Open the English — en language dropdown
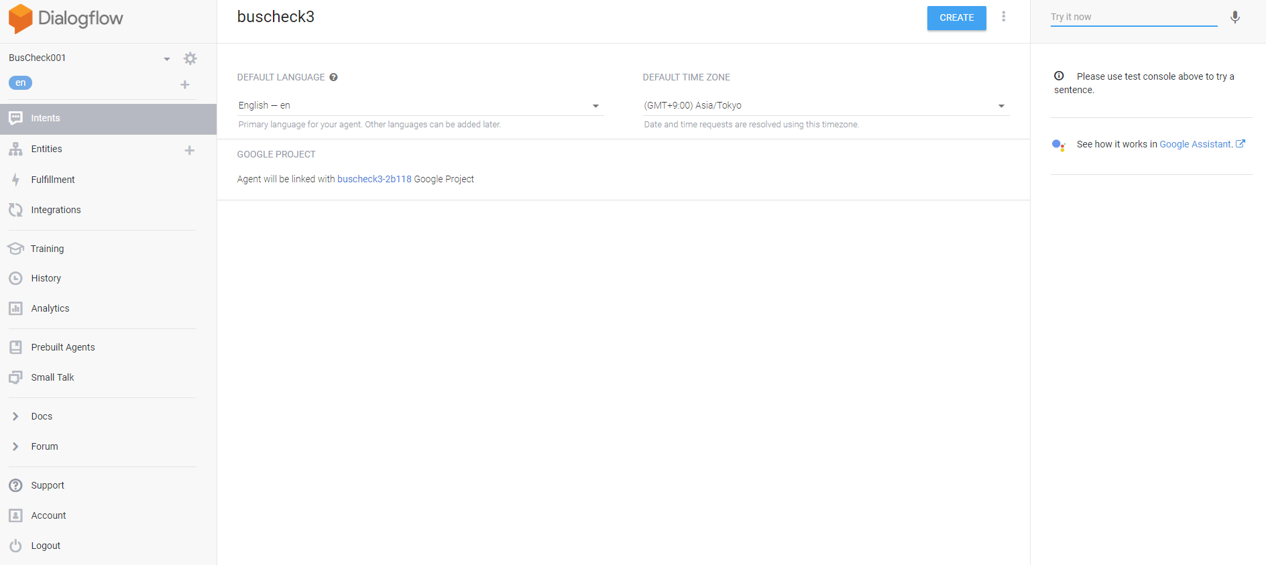Screen dimensions: 1266x565 tap(420, 105)
